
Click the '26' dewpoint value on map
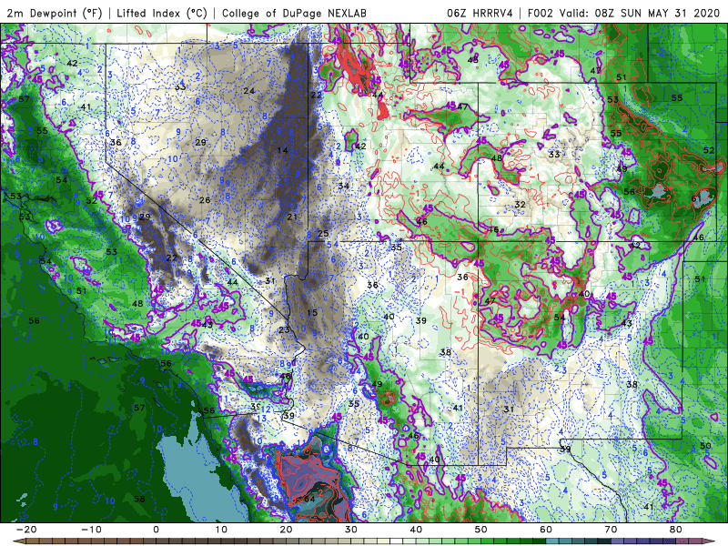(205, 200)
